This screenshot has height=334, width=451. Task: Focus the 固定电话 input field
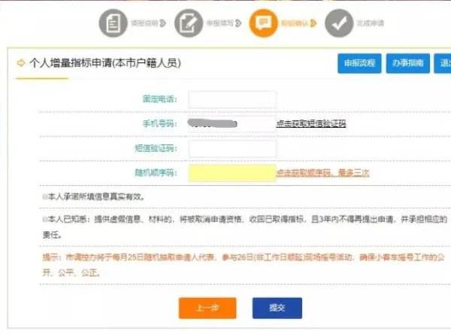point(232,99)
